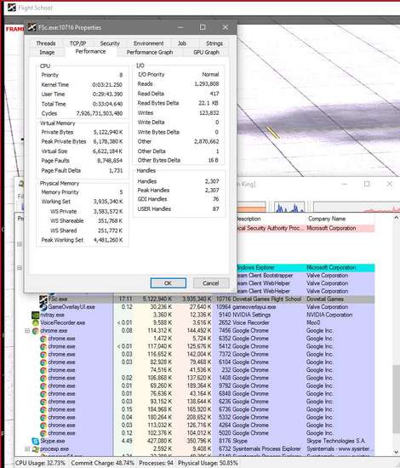Open the physical memory mini graph in toolbar
Viewport: 400px width, 468px height.
(x=357, y=207)
